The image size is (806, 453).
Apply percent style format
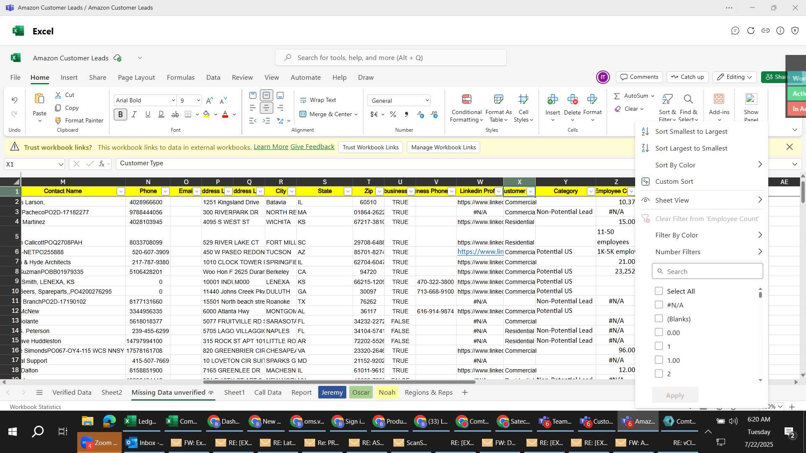393,114
